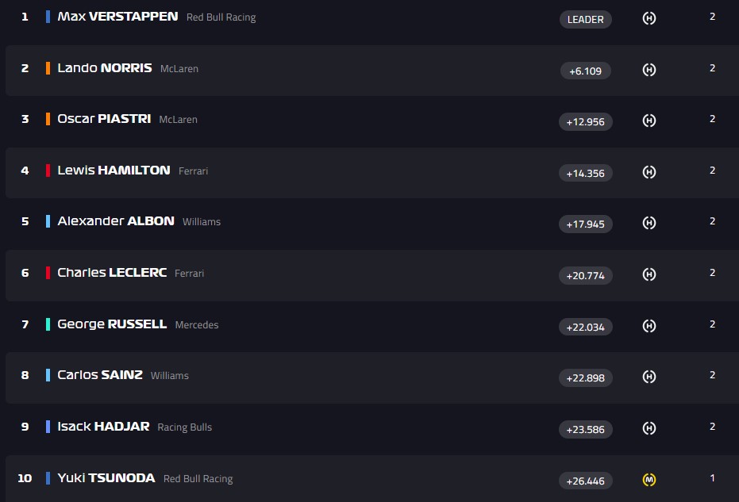Click the +14.356 gap badge
The width and height of the screenshot is (739, 502).
tap(585, 173)
